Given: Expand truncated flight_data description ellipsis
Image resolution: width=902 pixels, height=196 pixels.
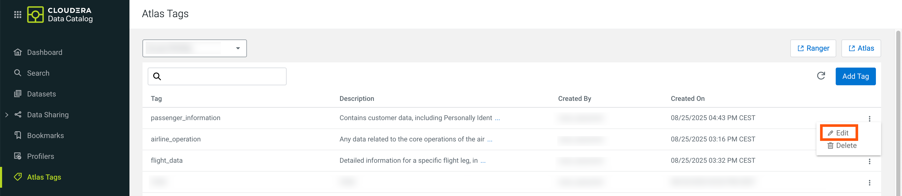Looking at the screenshot, I should coord(483,161).
